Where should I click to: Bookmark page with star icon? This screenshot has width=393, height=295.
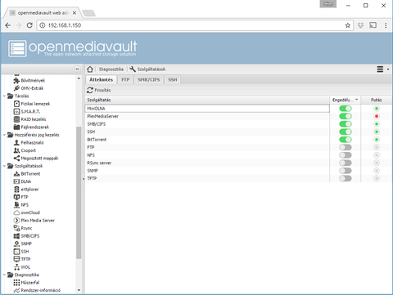(x=348, y=25)
